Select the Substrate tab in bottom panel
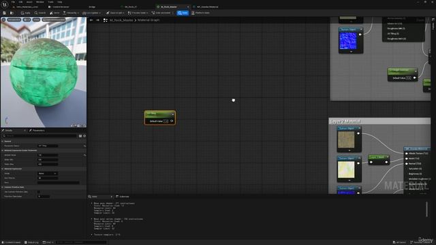The width and height of the screenshot is (436, 245). [x=123, y=197]
